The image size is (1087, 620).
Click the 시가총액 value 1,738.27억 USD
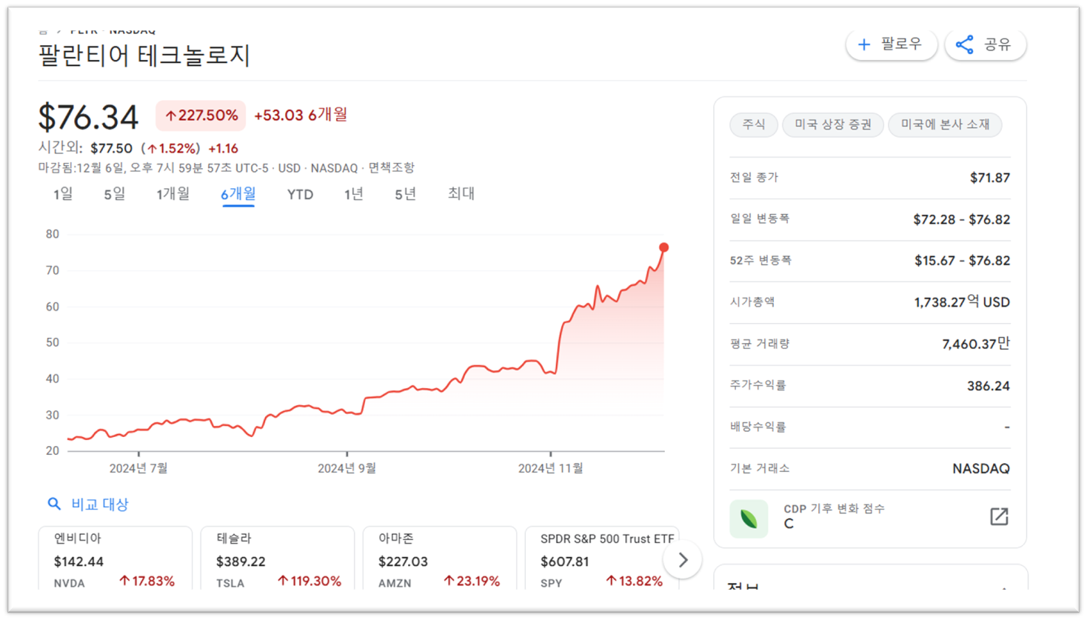(x=962, y=302)
